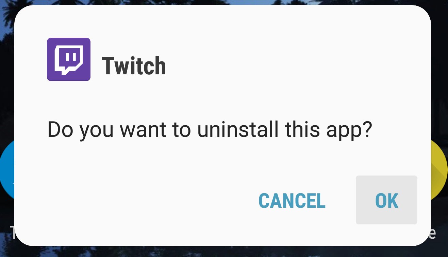448x257 pixels.
Task: Tap the purple Twitch app icon
Action: click(69, 59)
